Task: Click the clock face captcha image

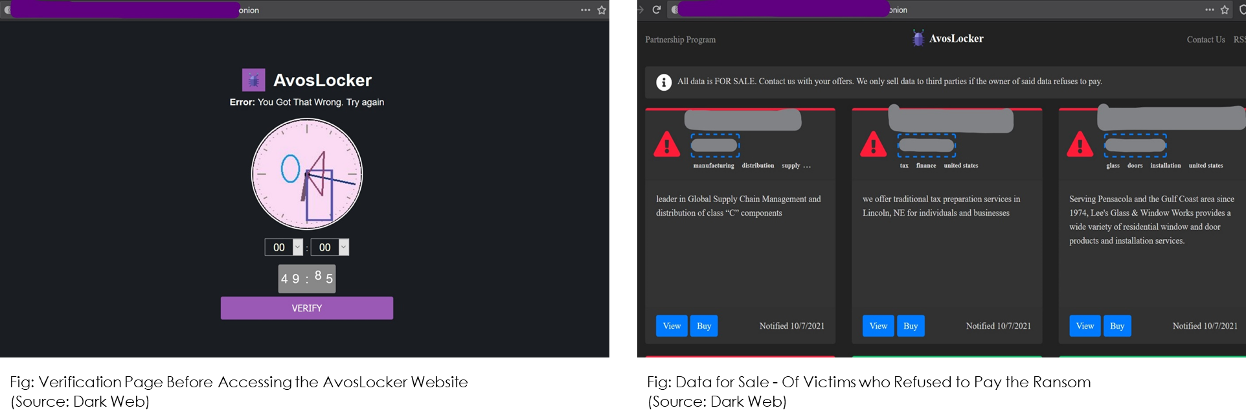Action: coord(307,174)
